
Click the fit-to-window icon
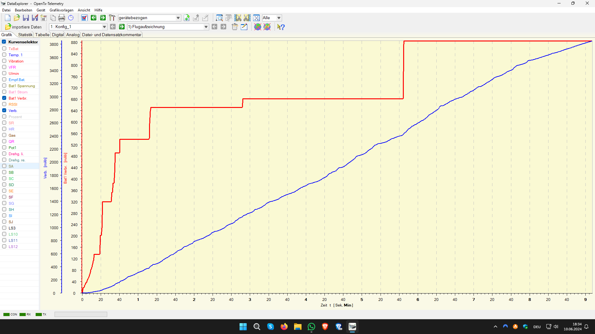[x=256, y=18]
